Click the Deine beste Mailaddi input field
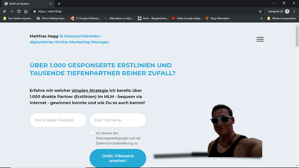 [x=58, y=120]
